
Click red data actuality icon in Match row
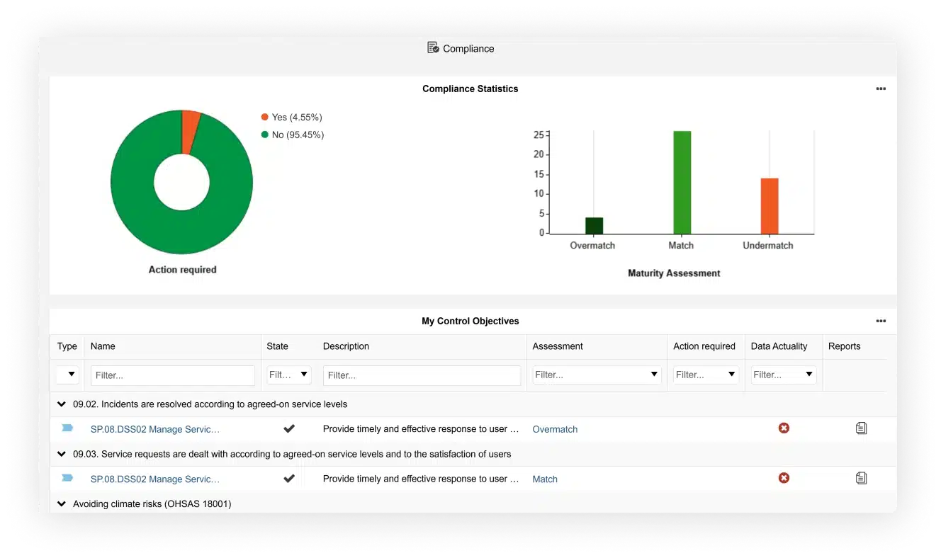(784, 478)
